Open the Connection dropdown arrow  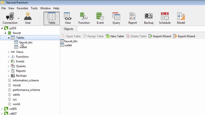19,19
